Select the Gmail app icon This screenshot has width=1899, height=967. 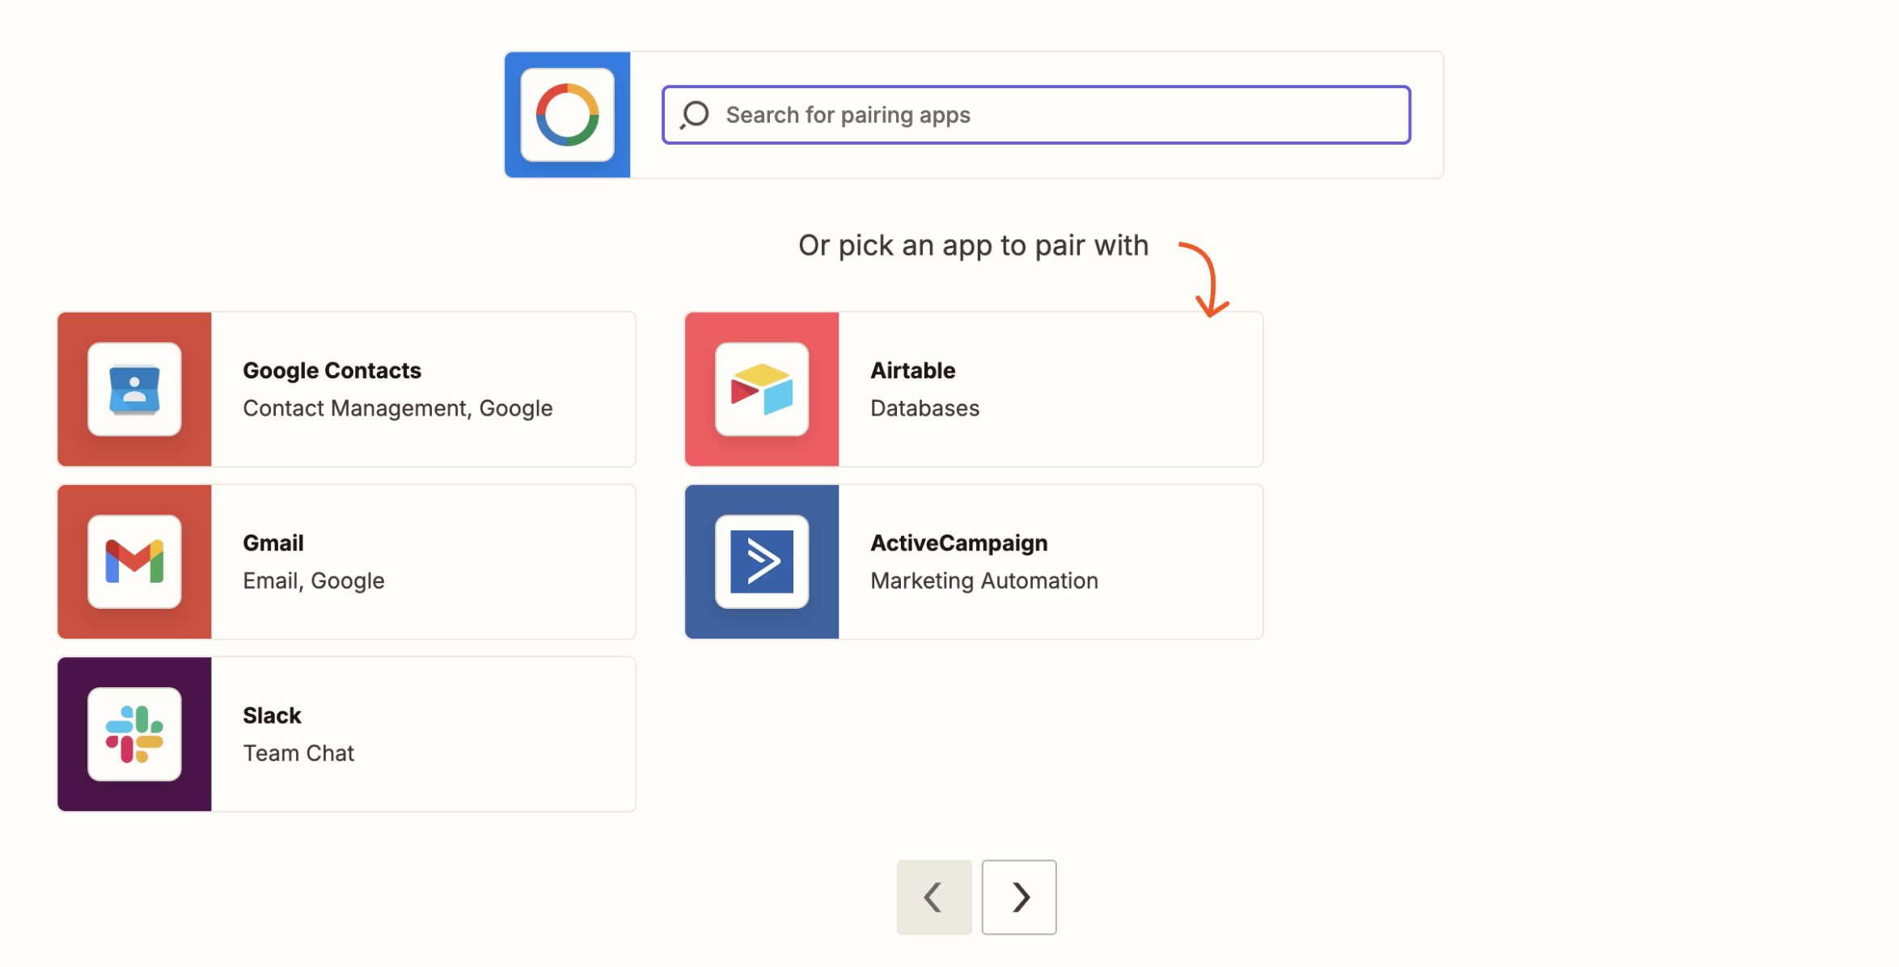(x=134, y=561)
